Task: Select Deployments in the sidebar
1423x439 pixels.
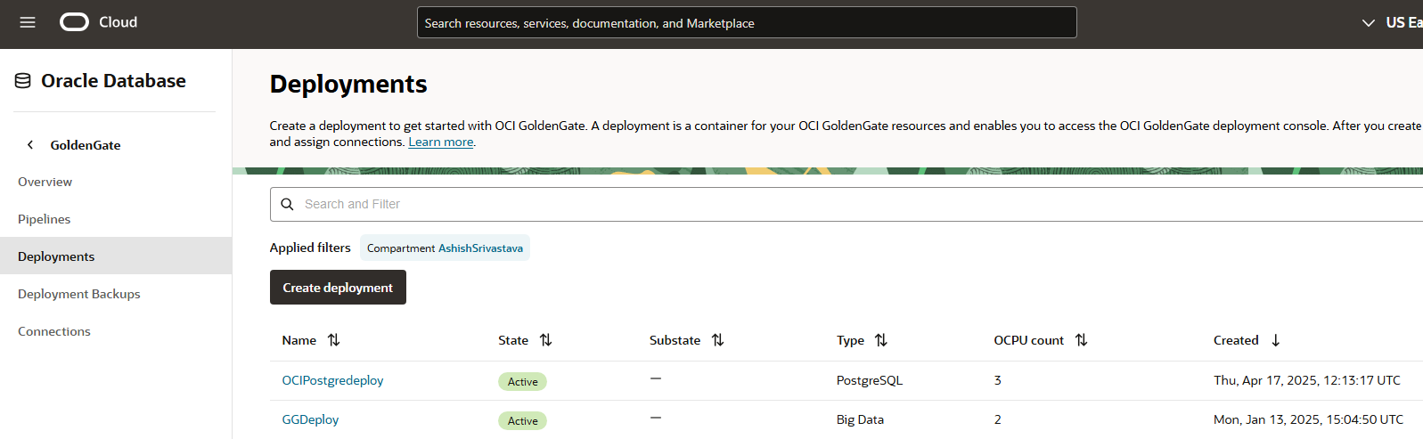Action: point(116,256)
